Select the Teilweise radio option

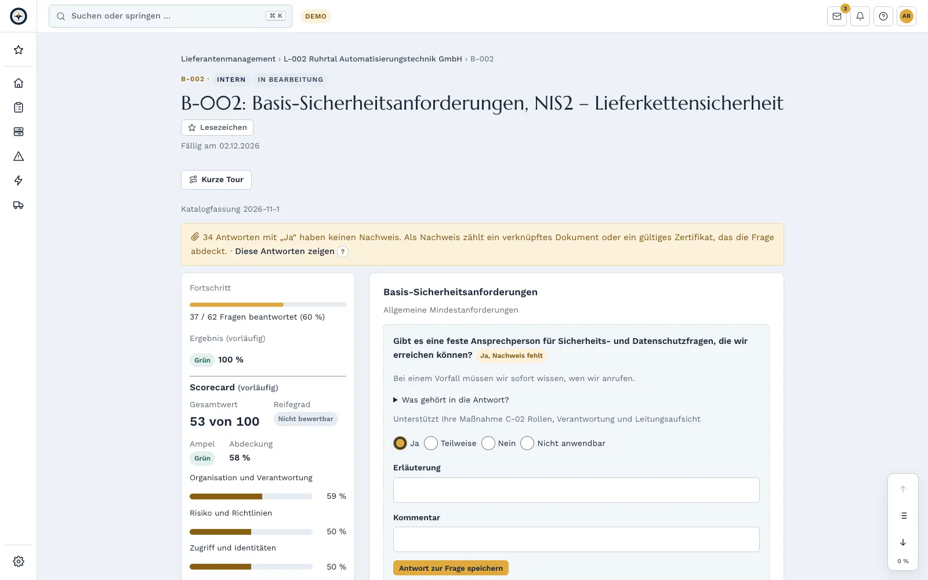click(x=431, y=443)
